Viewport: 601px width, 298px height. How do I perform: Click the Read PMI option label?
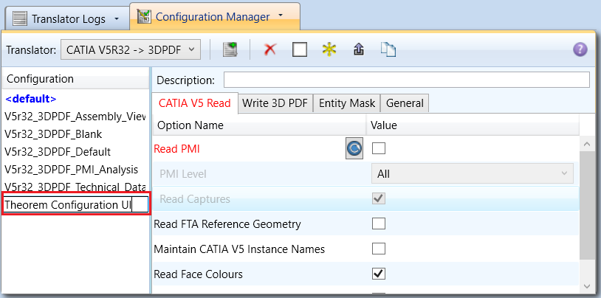tap(176, 149)
